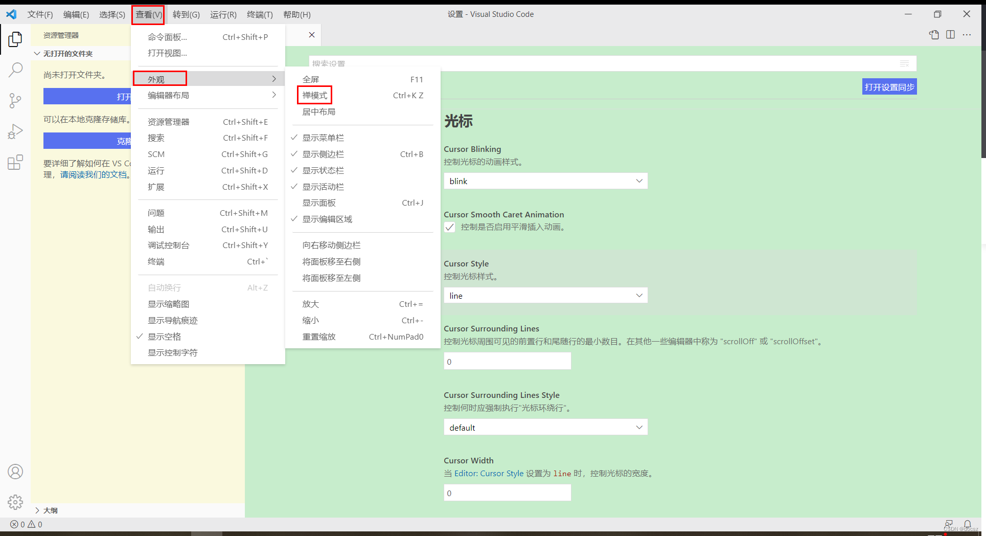The width and height of the screenshot is (986, 536).
Task: Click the 重置缩放 entry
Action: click(362, 337)
